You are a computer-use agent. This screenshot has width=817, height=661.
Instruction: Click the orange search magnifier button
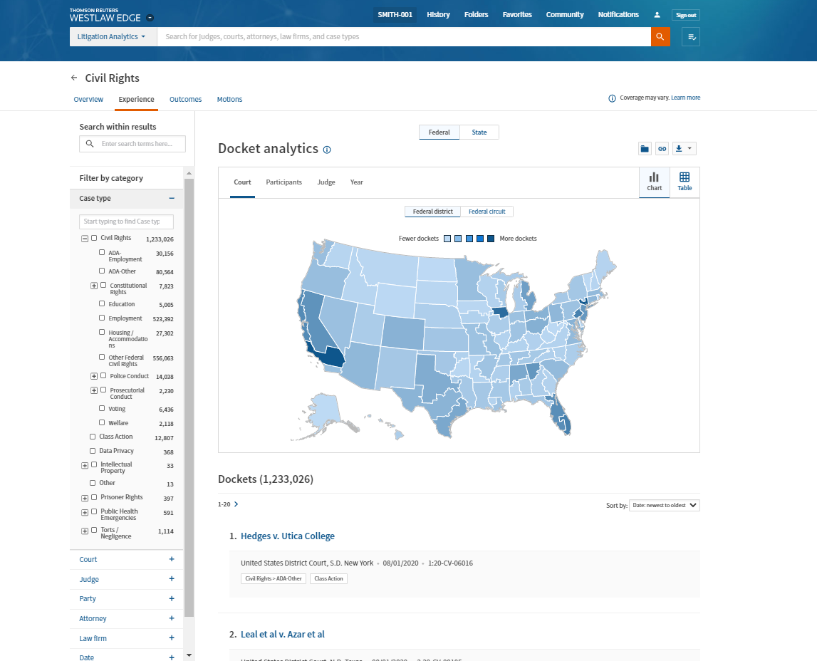[x=660, y=37]
